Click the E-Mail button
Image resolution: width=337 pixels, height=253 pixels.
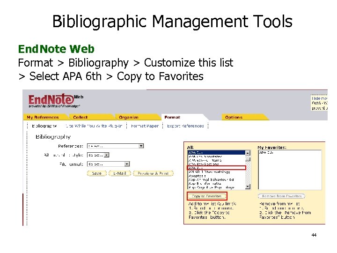120,173
